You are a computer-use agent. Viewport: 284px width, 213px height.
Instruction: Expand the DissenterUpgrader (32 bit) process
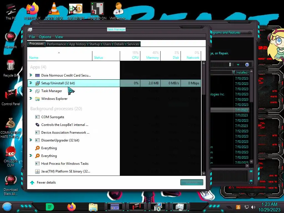(x=31, y=140)
